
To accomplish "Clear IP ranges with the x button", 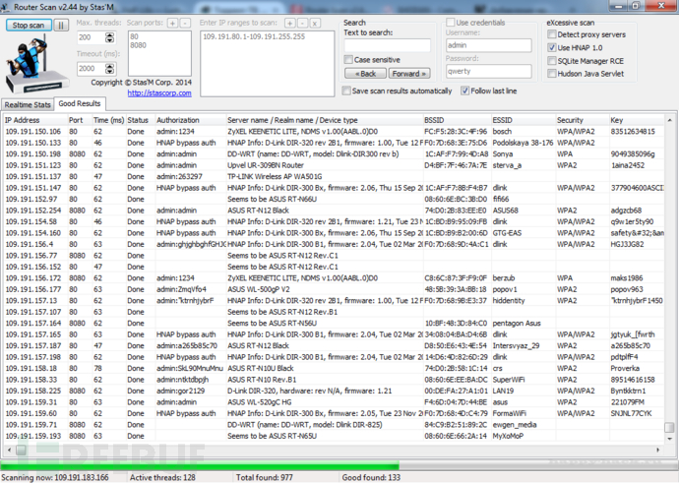I will click(315, 23).
